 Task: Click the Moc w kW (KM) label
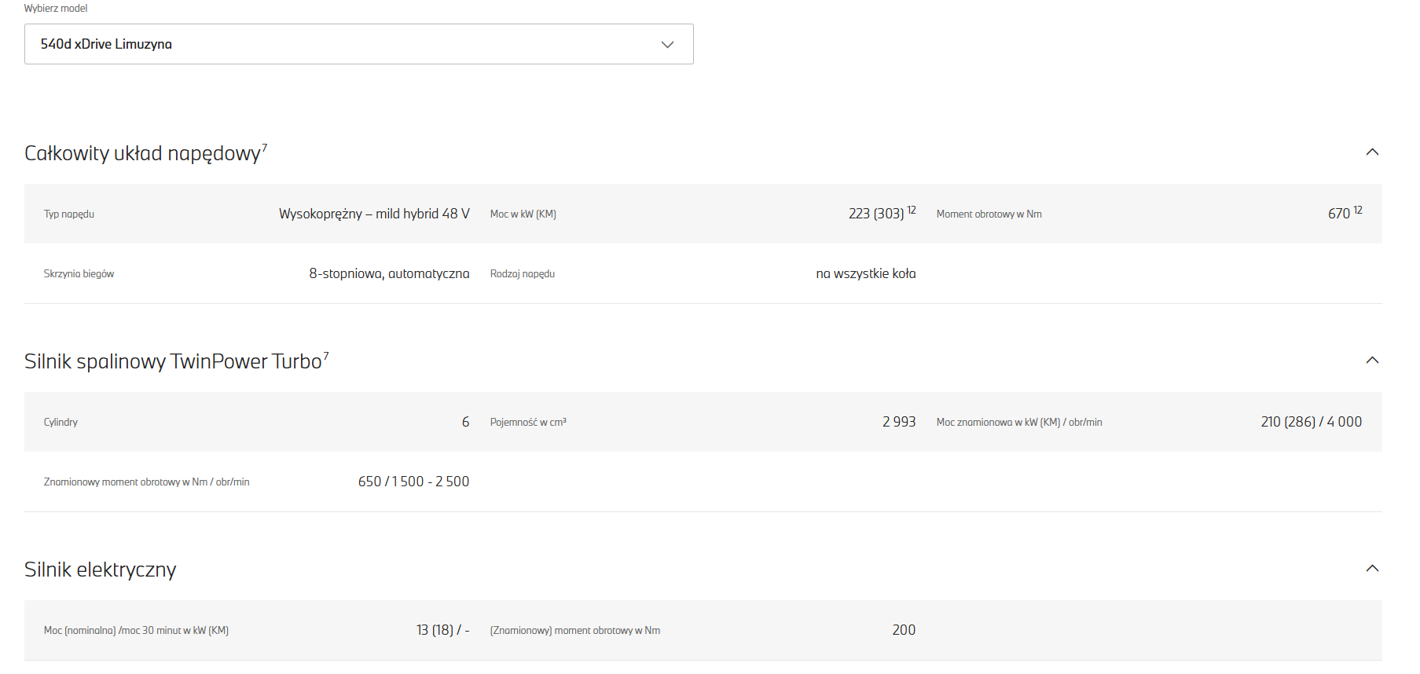pyautogui.click(x=523, y=214)
